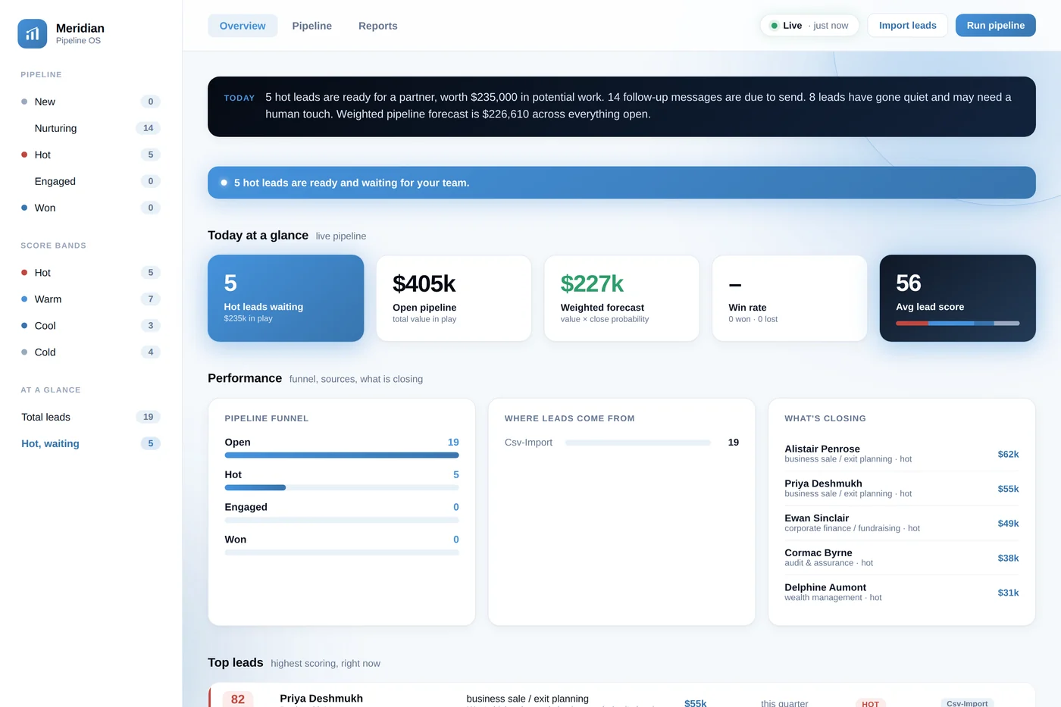
Task: Open Cormac Byrne closing deal
Action: (x=902, y=558)
